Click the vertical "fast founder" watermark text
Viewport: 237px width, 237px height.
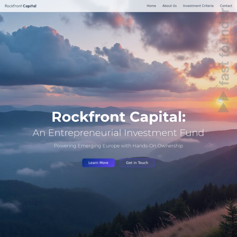[x=224, y=47]
